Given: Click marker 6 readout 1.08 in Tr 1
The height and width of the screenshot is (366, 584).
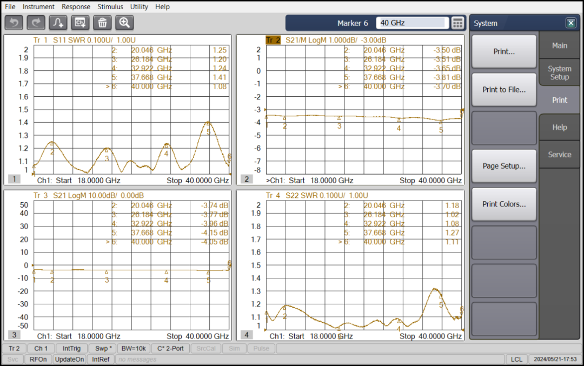Looking at the screenshot, I should (x=220, y=86).
